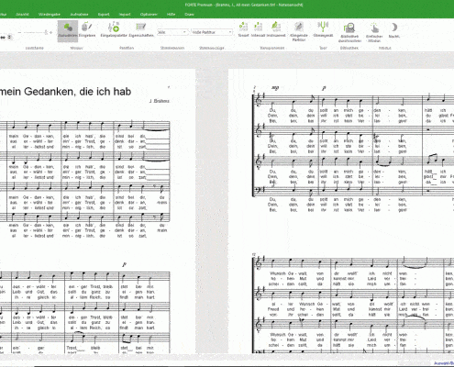Click lyric 'Wunsch' in top staff of second right-page system
454x367 pixels.
[278, 273]
